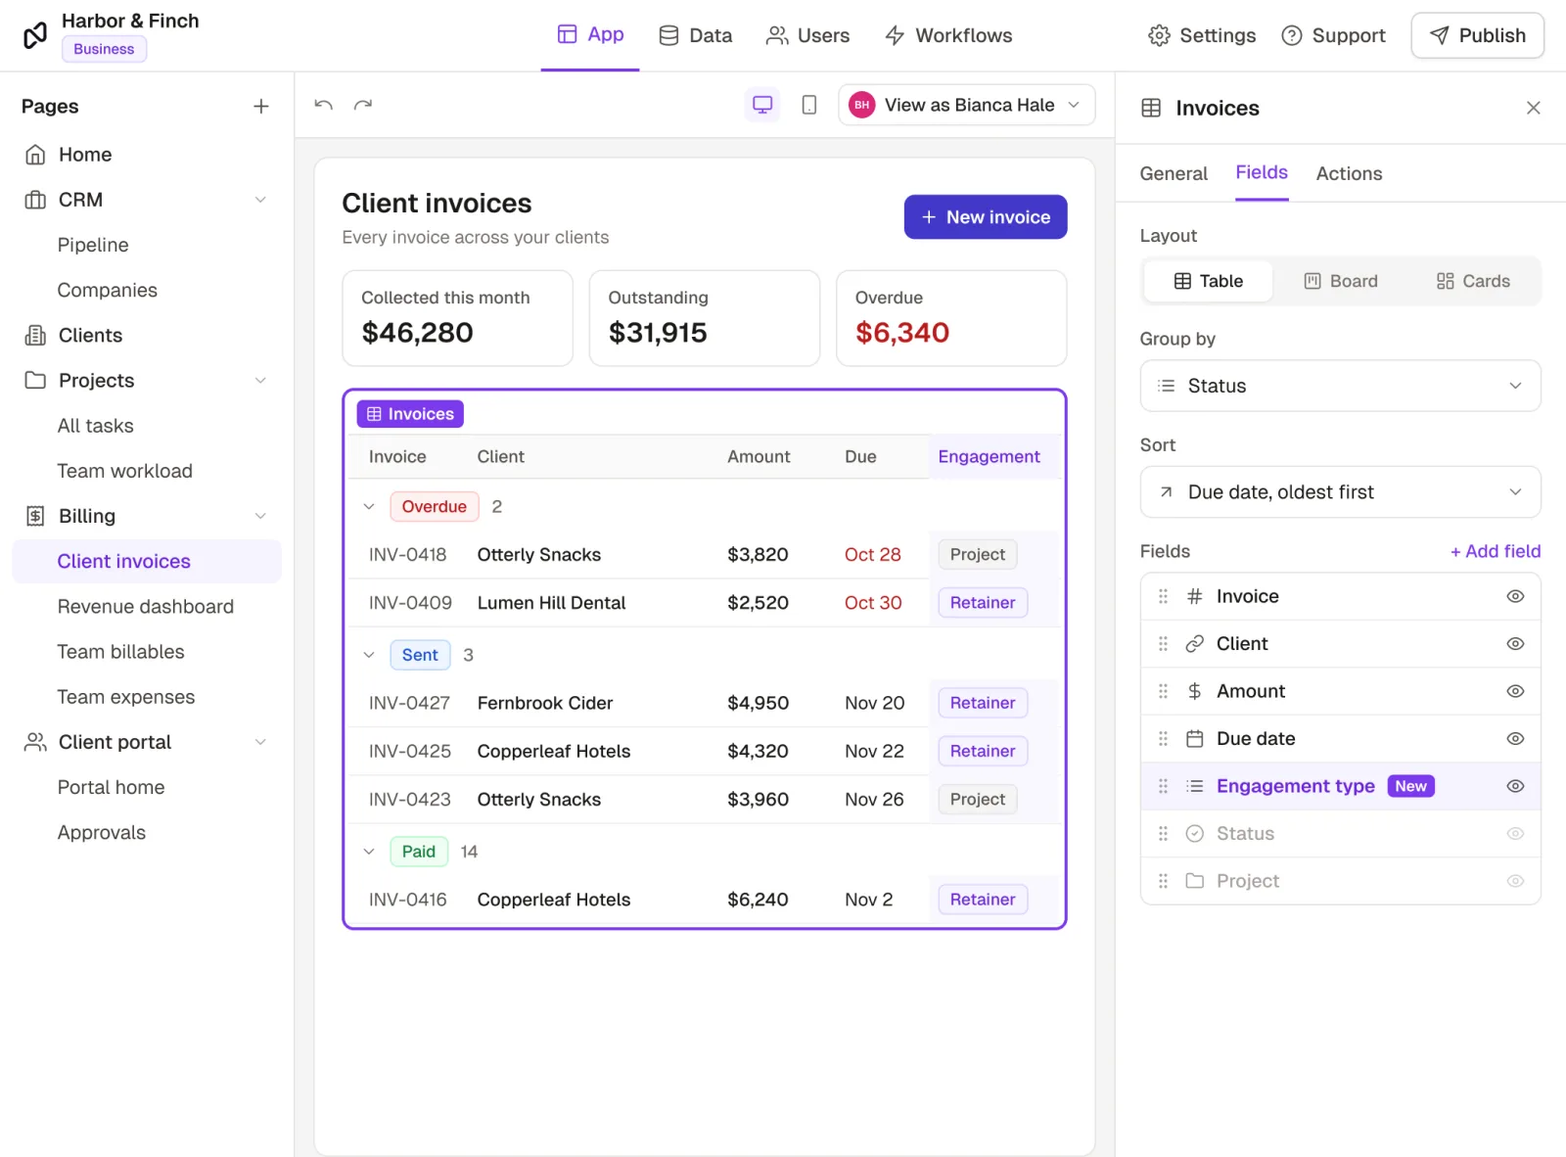Open Support in the header

tap(1334, 36)
